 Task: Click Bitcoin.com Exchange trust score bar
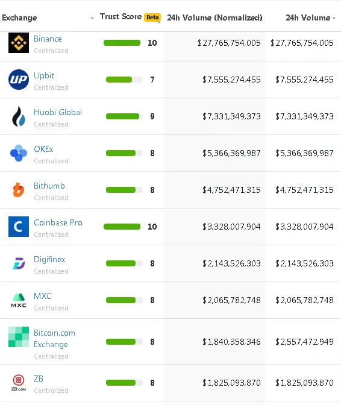pyautogui.click(x=125, y=342)
